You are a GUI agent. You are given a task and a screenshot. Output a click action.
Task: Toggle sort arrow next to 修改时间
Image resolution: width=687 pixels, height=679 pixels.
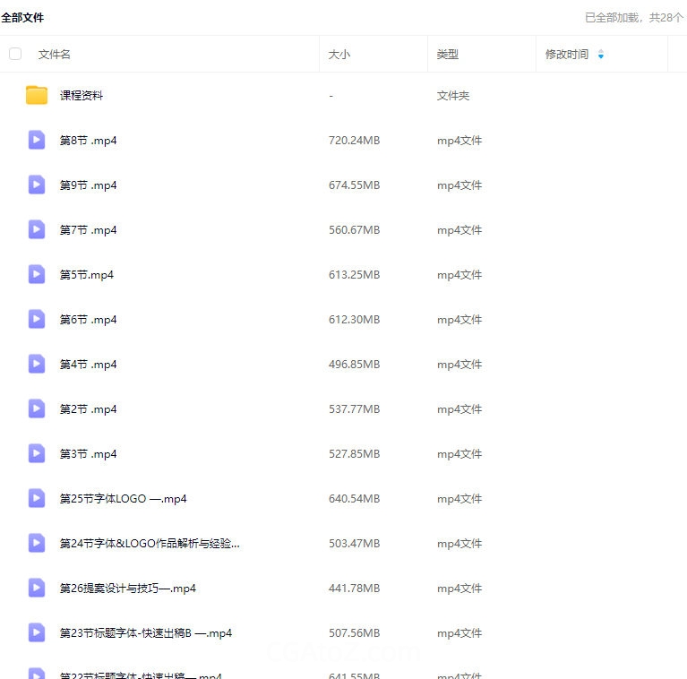(x=601, y=55)
